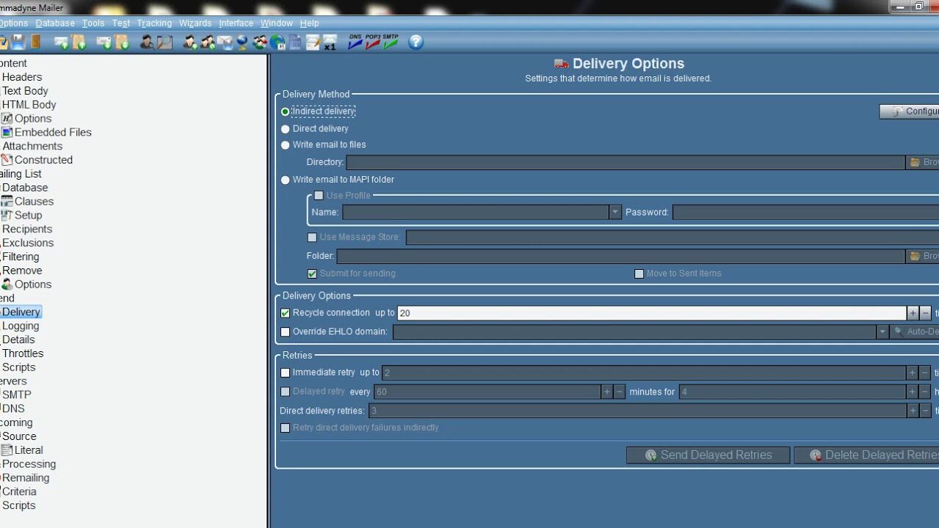Toggle Submit for sending checkbox
The image size is (939, 528).
(x=312, y=274)
